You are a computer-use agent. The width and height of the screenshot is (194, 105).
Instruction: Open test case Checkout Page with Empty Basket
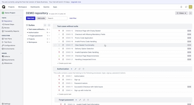[x=88, y=31]
